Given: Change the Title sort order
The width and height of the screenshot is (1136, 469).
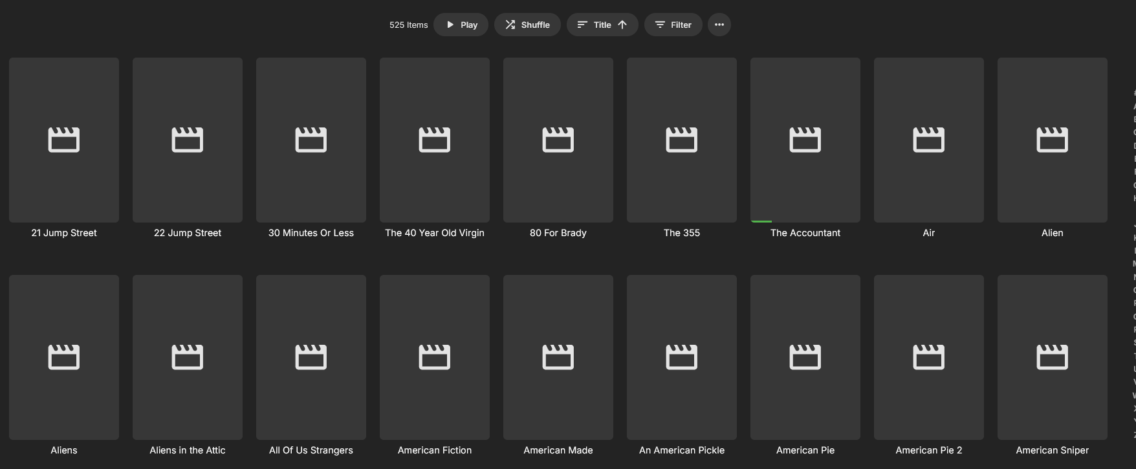Looking at the screenshot, I should click(x=602, y=25).
